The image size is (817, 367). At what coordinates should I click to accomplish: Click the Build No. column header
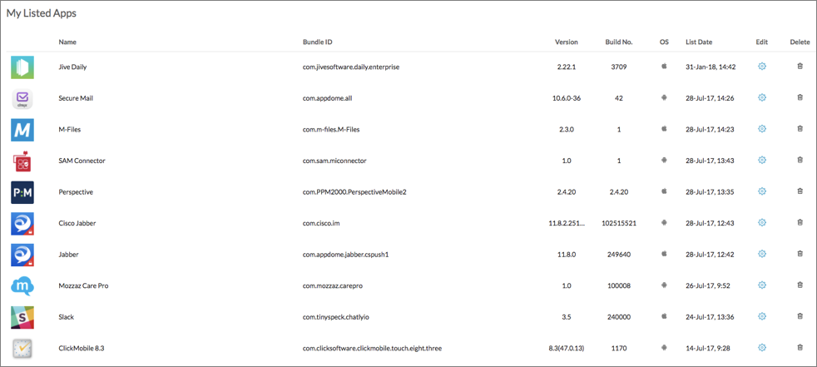pyautogui.click(x=619, y=42)
